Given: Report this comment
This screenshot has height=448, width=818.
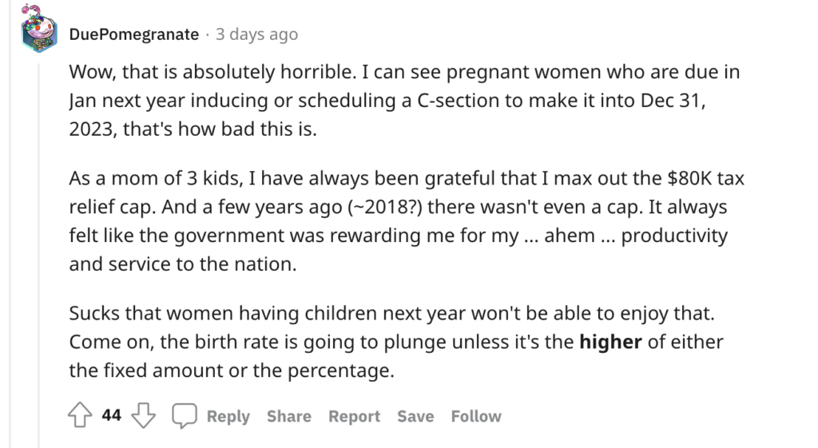Looking at the screenshot, I should (354, 416).
